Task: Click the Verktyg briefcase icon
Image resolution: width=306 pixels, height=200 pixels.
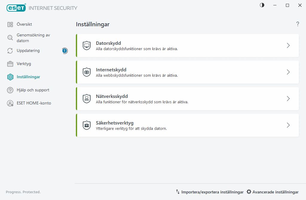Action: tap(10, 64)
